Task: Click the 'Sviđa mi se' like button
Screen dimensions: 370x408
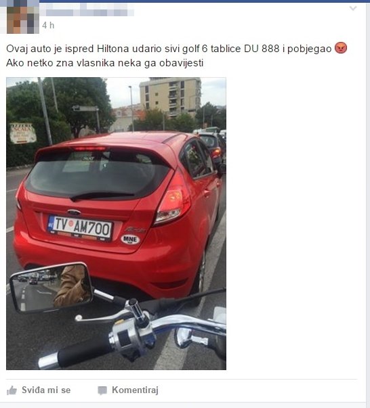Action: (39, 390)
